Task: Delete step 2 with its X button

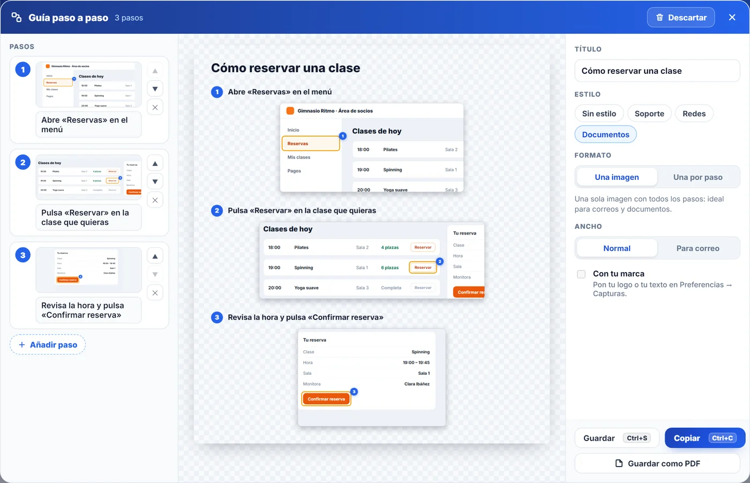Action: (x=155, y=200)
